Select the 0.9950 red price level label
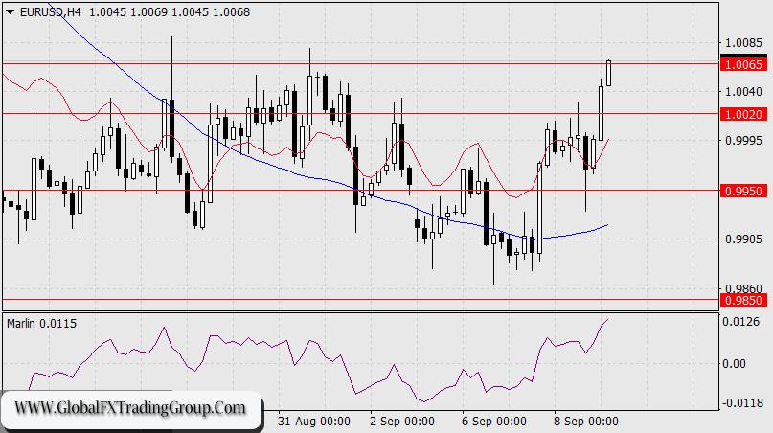This screenshot has height=433, width=773. (x=744, y=191)
